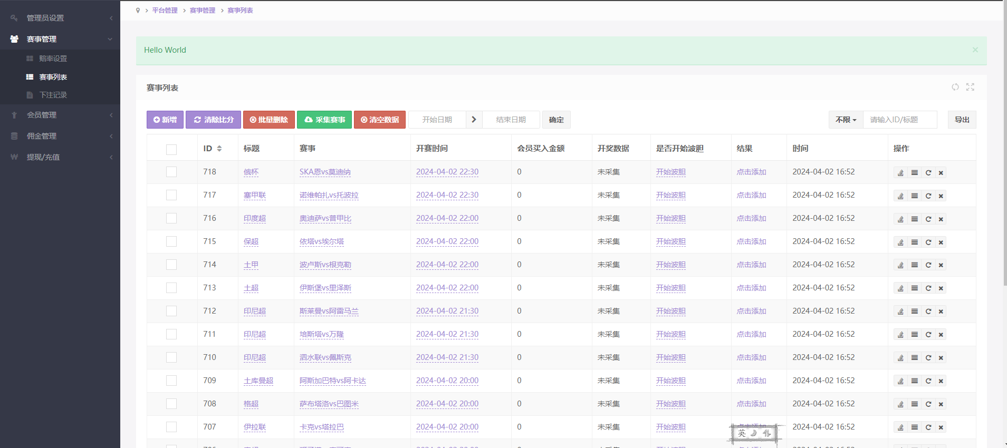Screen dimensions: 1007x448
Task: Toggle the select-all checkbox in table header
Action: point(171,149)
